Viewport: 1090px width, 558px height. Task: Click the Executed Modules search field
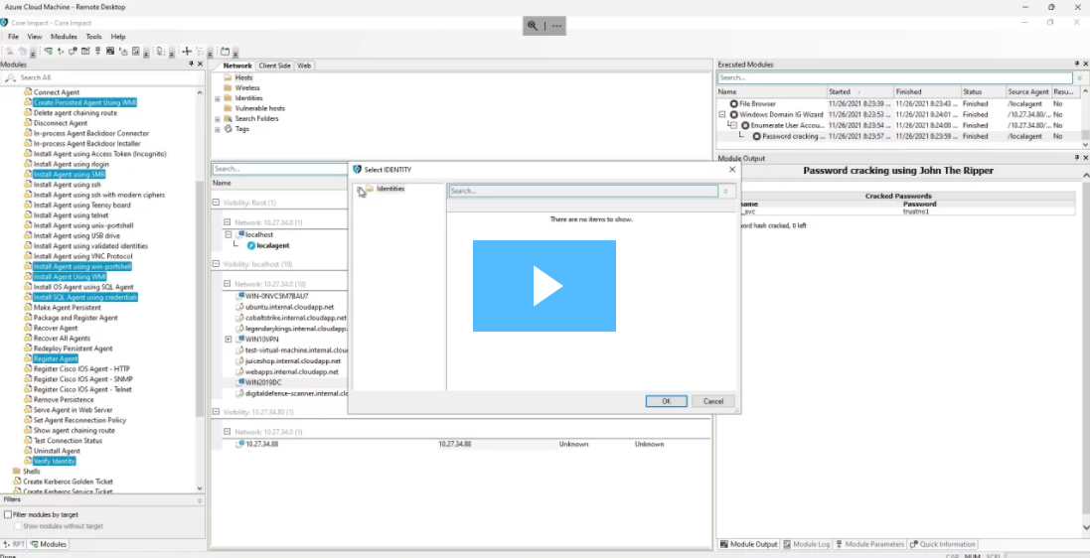tap(894, 77)
